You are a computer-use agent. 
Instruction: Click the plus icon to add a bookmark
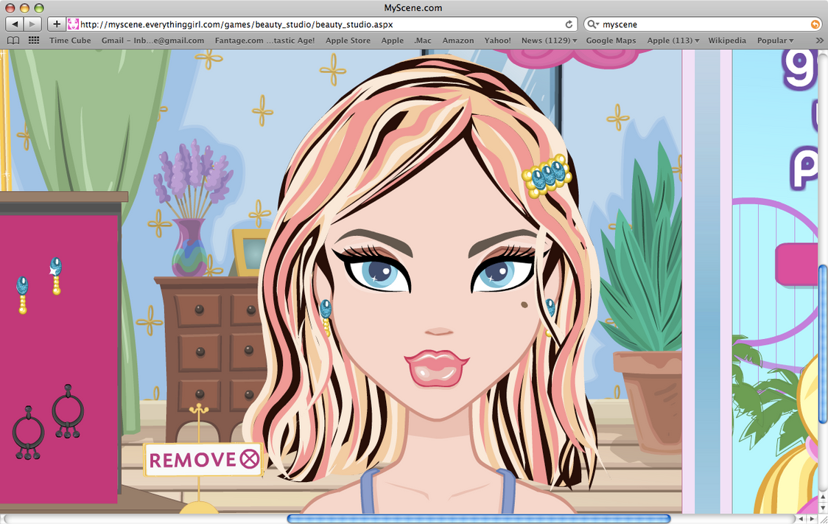click(x=56, y=24)
